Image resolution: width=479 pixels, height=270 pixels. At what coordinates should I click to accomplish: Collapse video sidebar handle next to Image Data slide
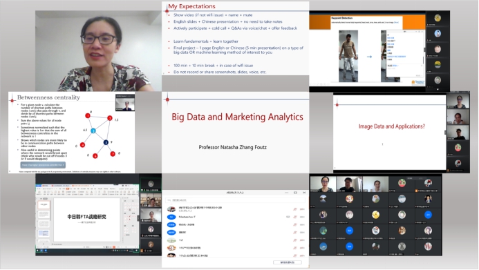[445, 133]
